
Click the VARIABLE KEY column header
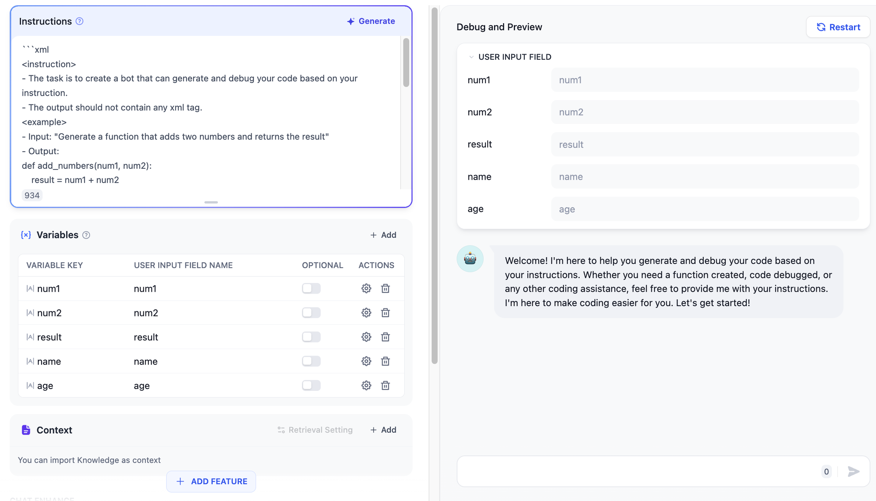coord(54,265)
